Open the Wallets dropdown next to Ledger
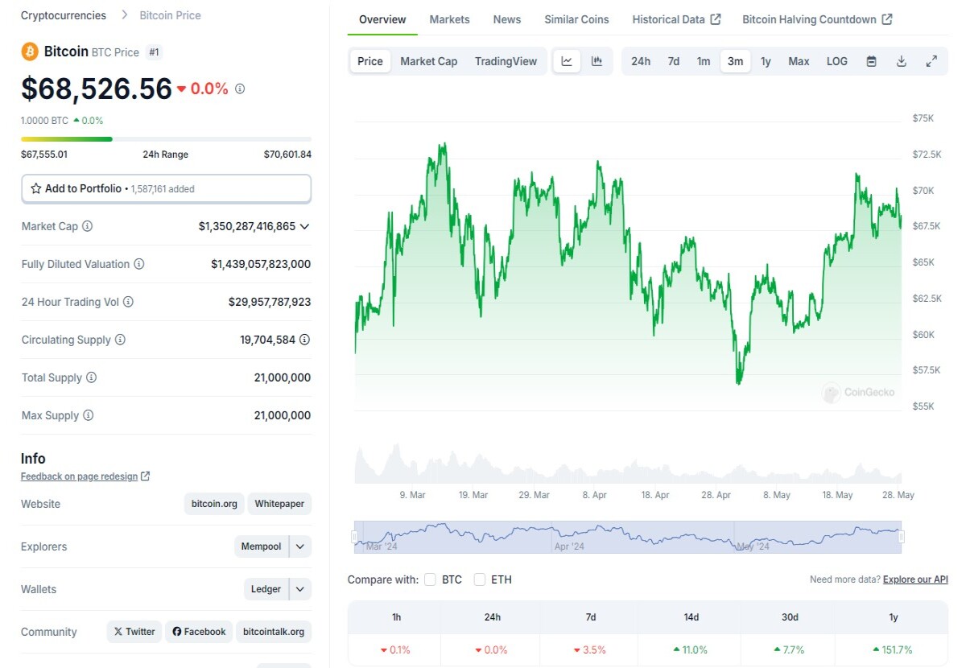Image resolution: width=966 pixels, height=668 pixels. 299,589
